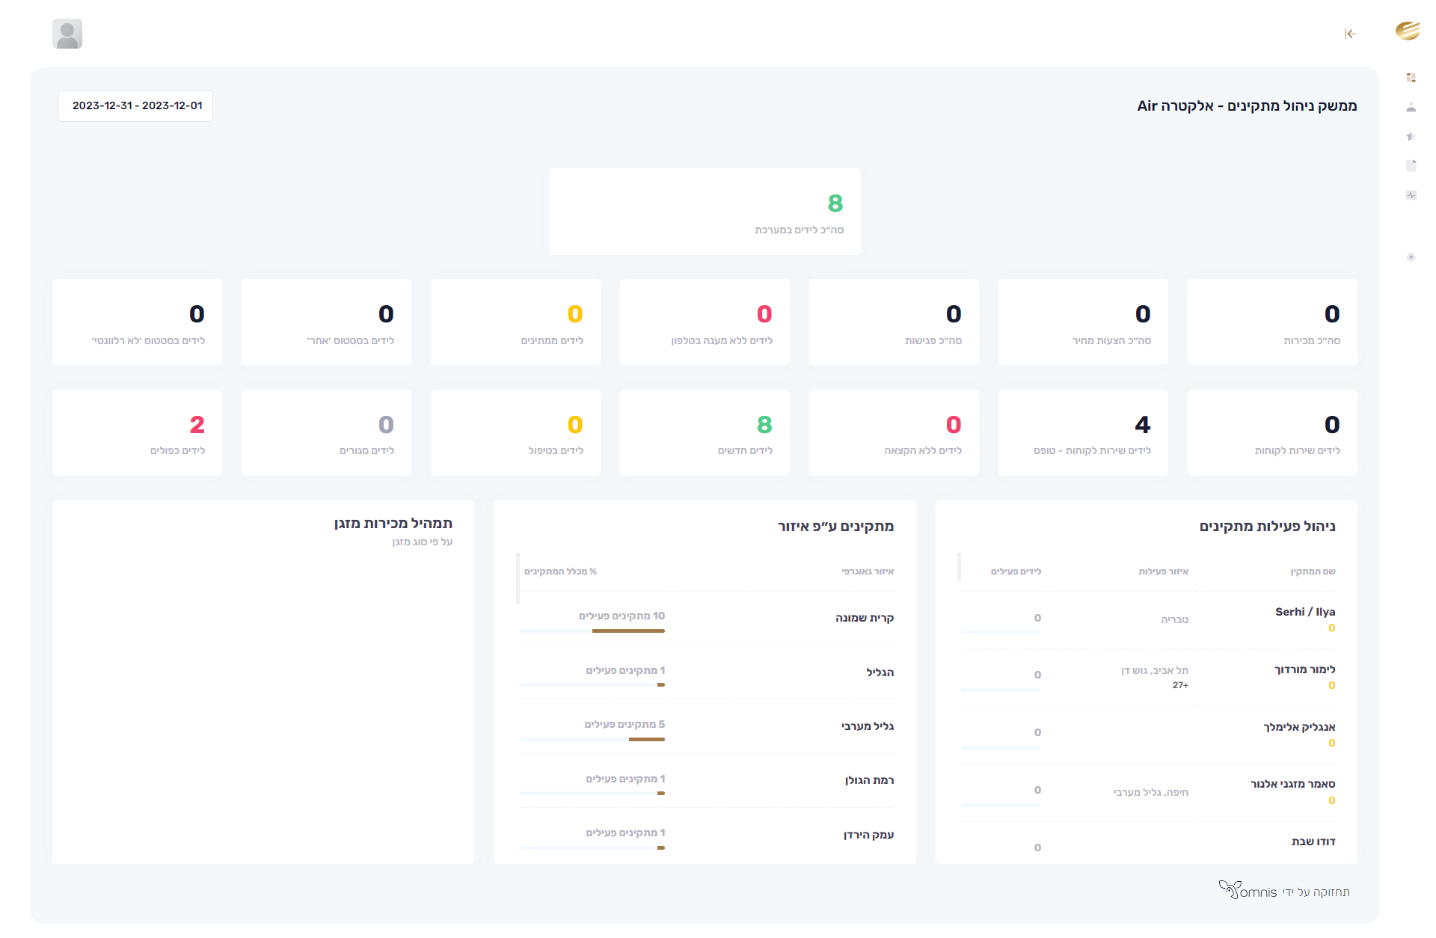Select the duplicate leads card showing 2
1436x938 pixels.
click(137, 432)
